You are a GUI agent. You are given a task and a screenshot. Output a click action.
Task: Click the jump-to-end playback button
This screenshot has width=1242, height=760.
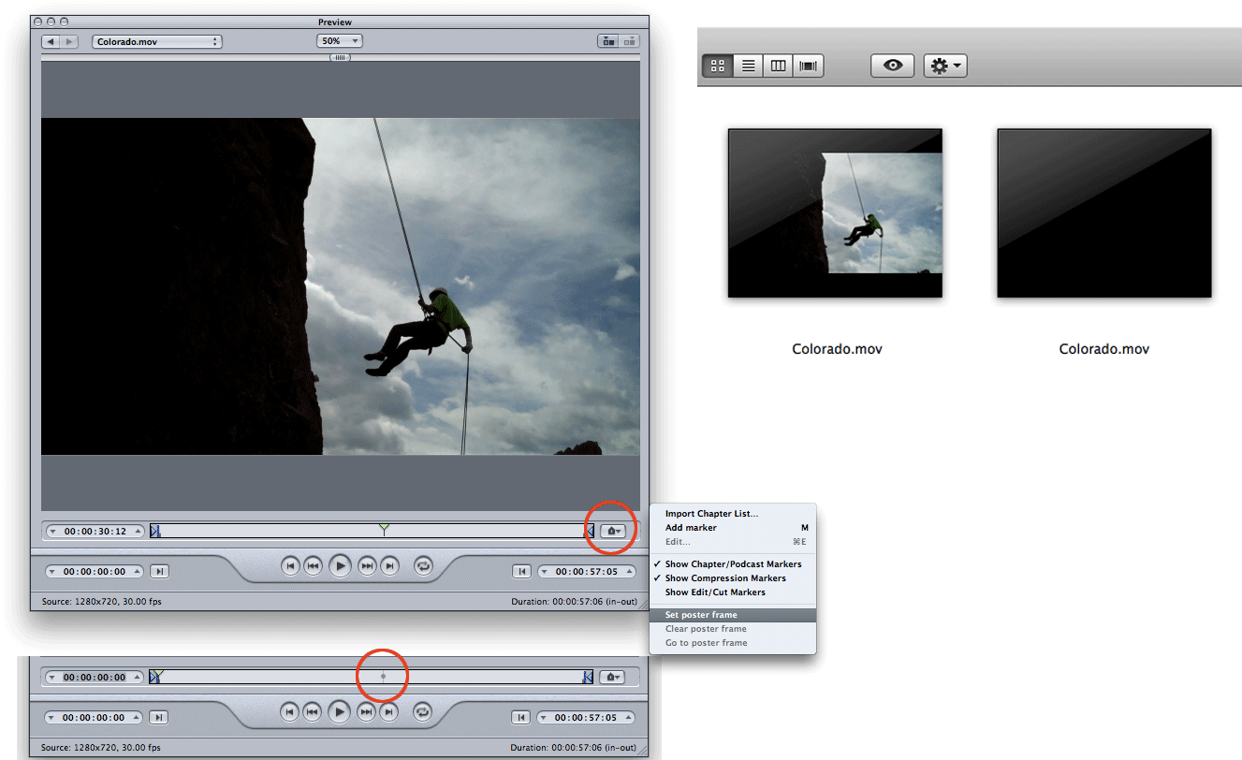(389, 565)
